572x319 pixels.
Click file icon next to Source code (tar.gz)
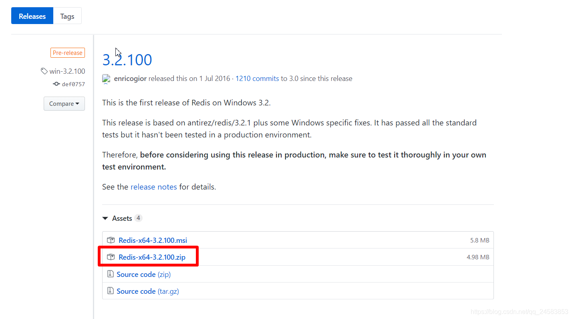[x=111, y=291]
